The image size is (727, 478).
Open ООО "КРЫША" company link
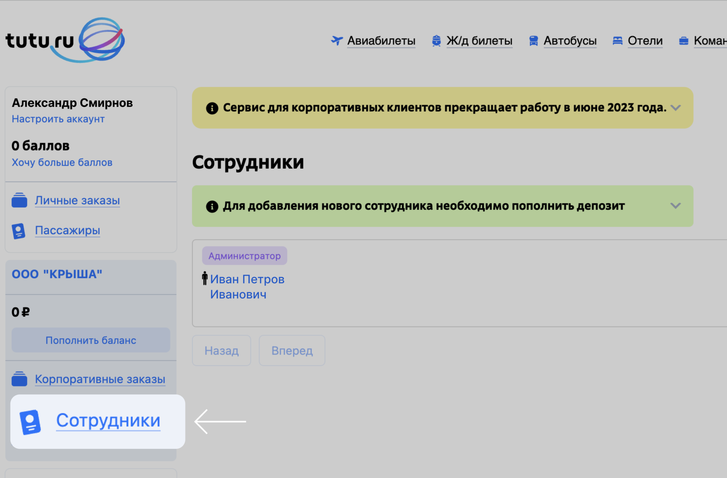[x=57, y=274]
